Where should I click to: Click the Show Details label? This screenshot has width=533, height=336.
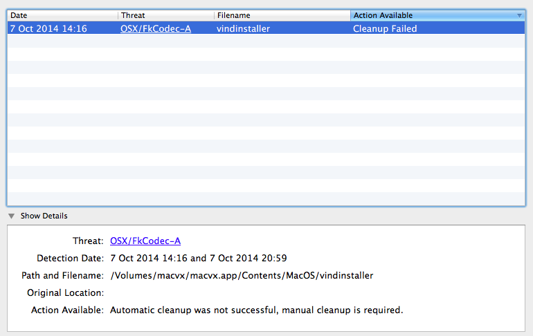pos(44,216)
